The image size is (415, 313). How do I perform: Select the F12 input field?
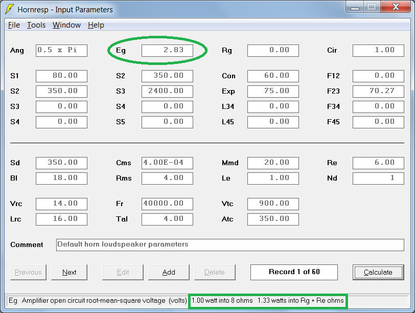pyautogui.click(x=379, y=76)
